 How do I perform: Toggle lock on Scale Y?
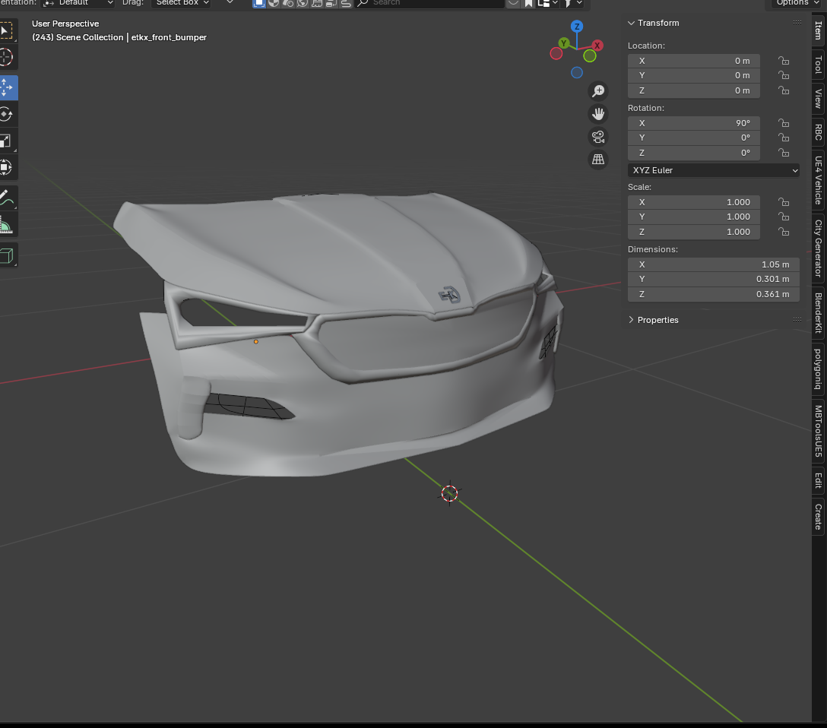tap(783, 217)
